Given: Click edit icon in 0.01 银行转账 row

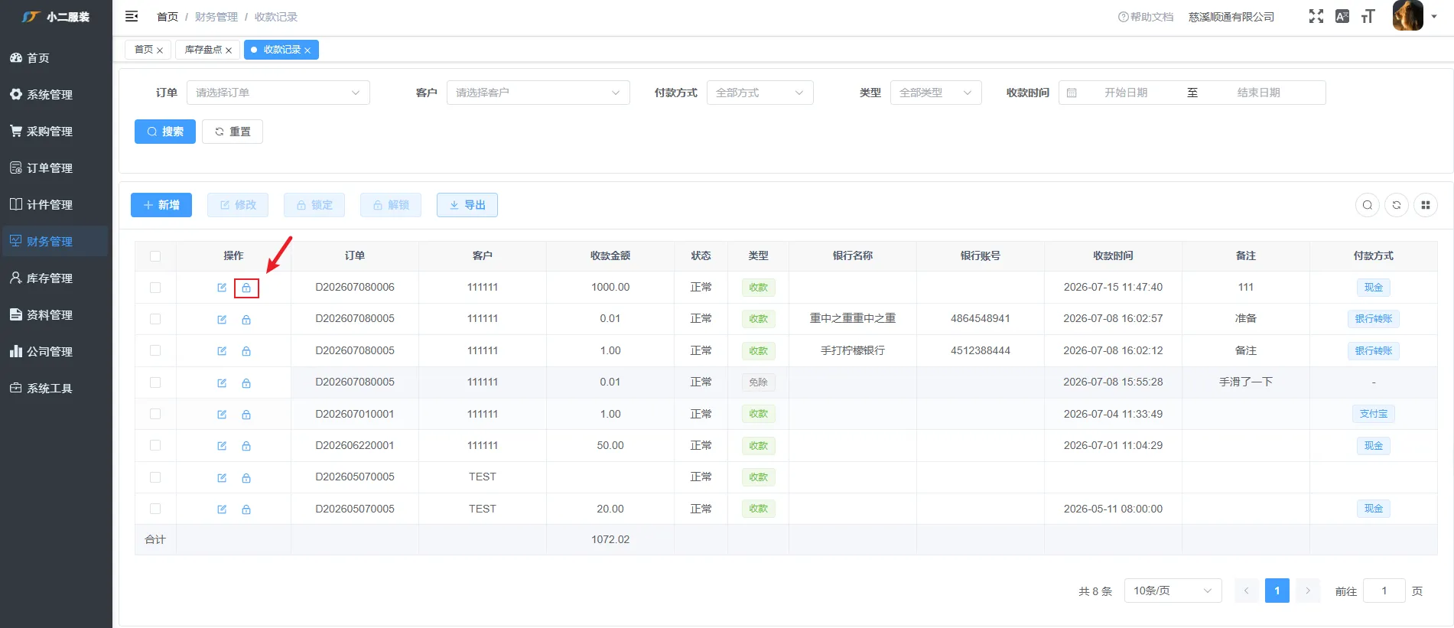Looking at the screenshot, I should [x=222, y=320].
